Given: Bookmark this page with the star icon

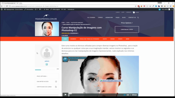Looking at the screenshot, I should point(136,6).
